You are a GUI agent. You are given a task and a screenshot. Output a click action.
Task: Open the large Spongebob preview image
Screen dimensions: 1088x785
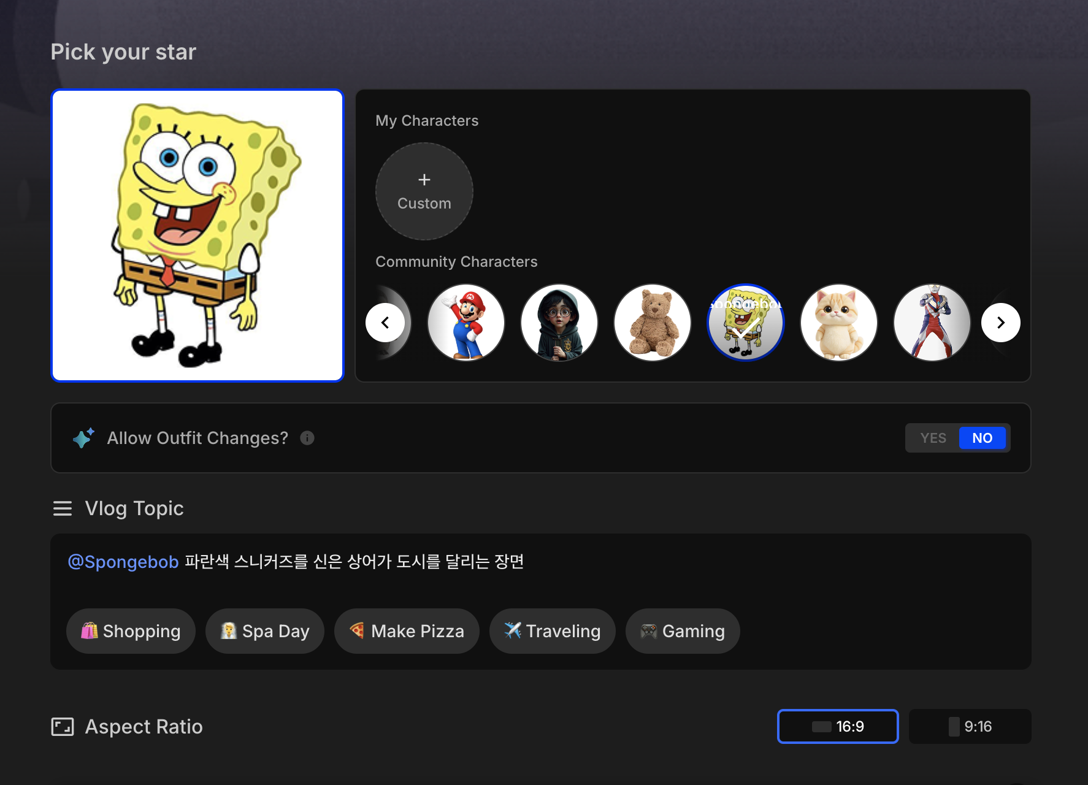(x=197, y=235)
